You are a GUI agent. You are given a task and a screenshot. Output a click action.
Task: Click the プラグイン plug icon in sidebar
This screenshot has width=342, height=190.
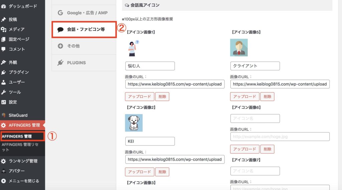click(x=3, y=72)
